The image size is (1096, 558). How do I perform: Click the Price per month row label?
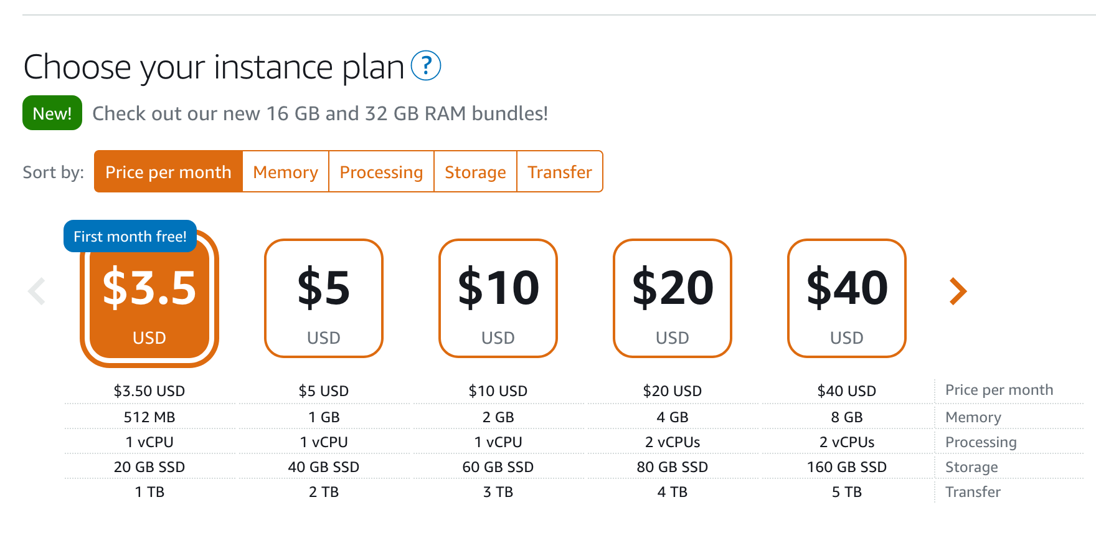coord(999,390)
